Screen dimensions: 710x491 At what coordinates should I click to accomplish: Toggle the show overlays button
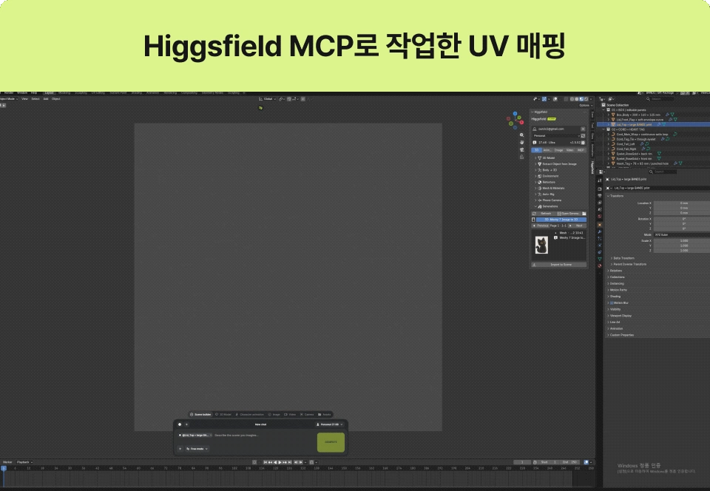[555, 99]
